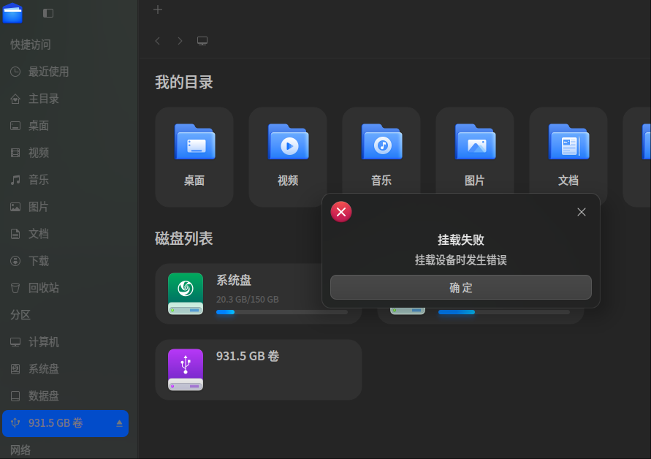Go forward with the right arrow

click(x=180, y=41)
